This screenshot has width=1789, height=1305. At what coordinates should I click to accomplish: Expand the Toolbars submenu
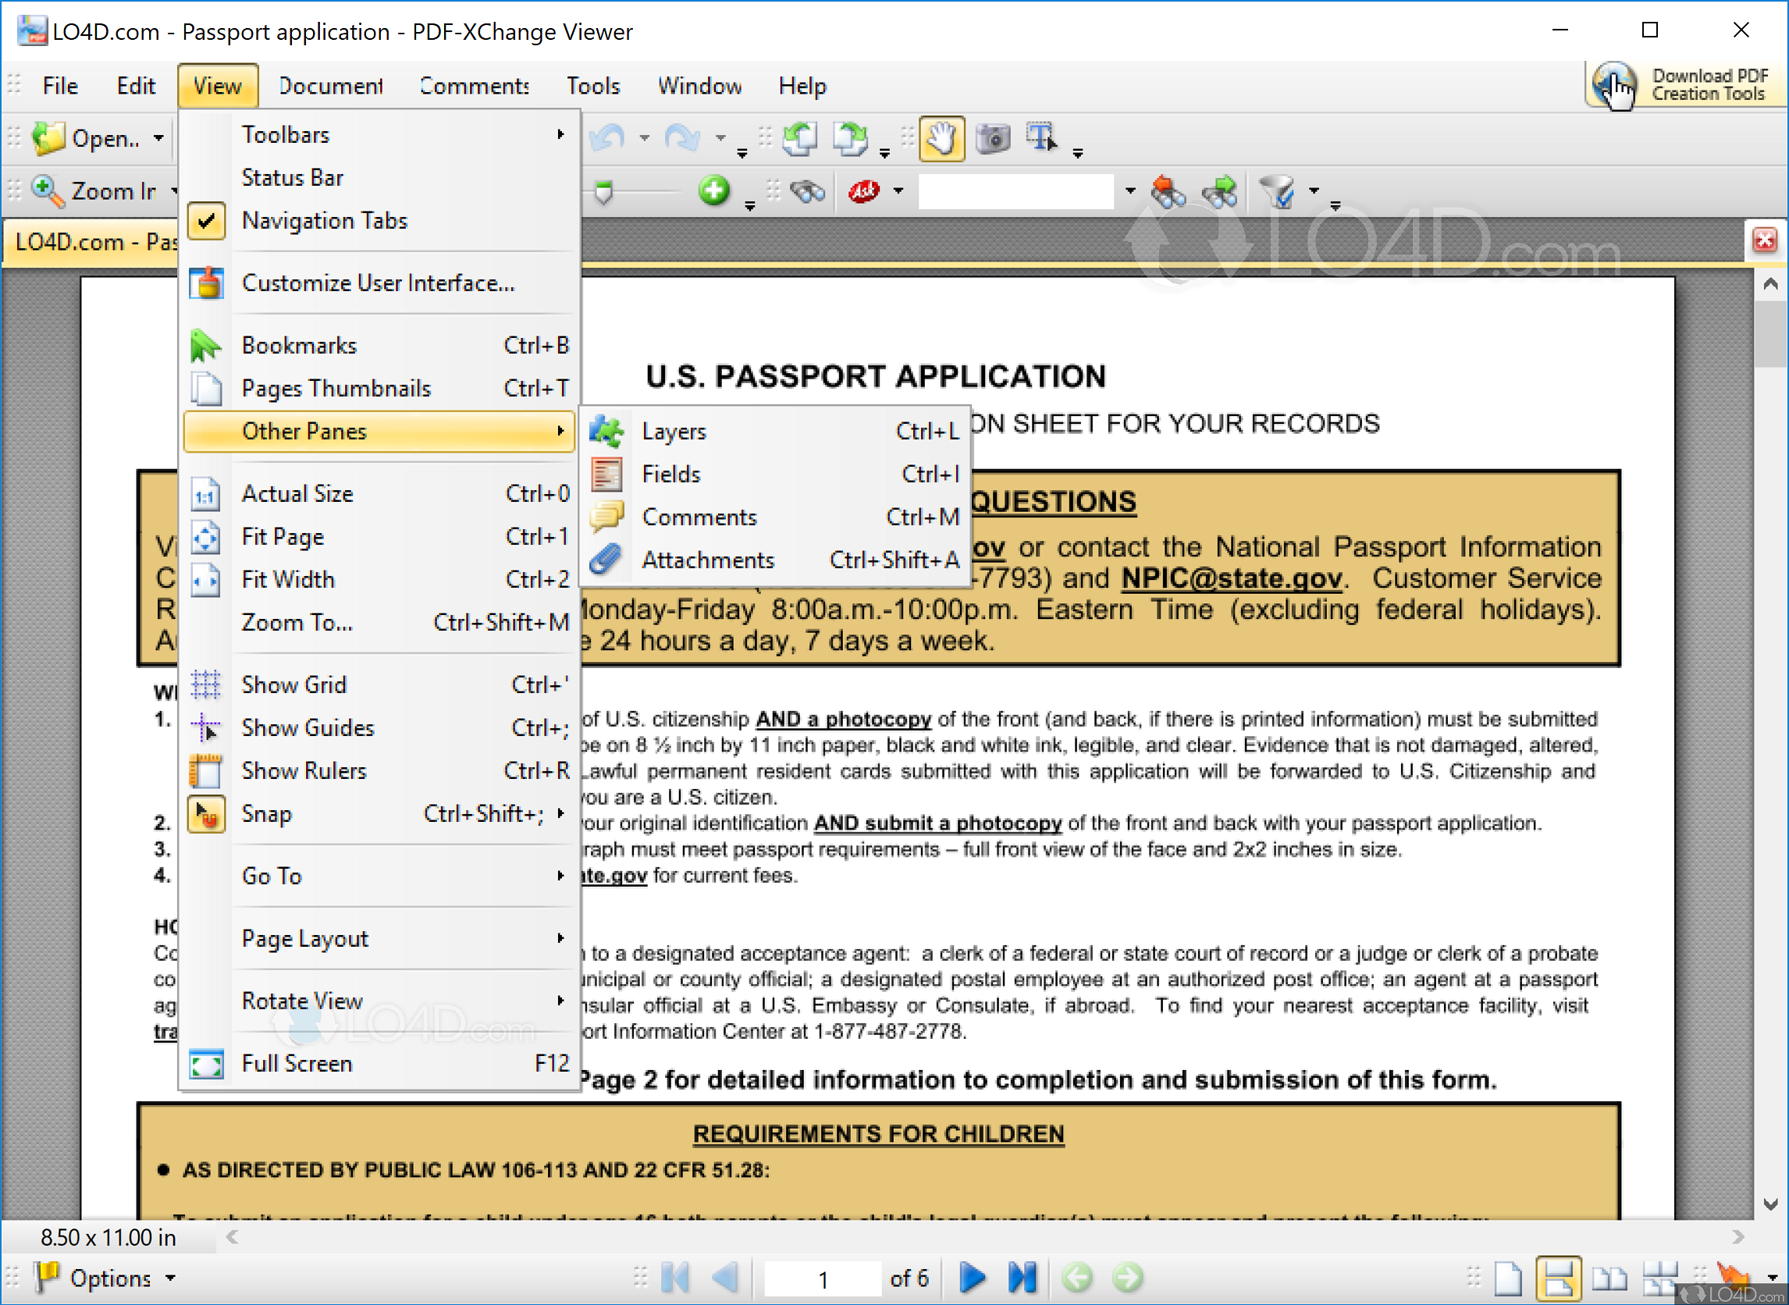click(x=378, y=135)
